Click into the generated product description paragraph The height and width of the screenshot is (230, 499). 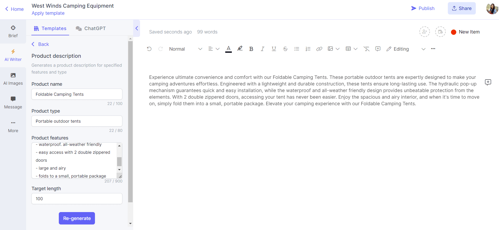click(314, 90)
